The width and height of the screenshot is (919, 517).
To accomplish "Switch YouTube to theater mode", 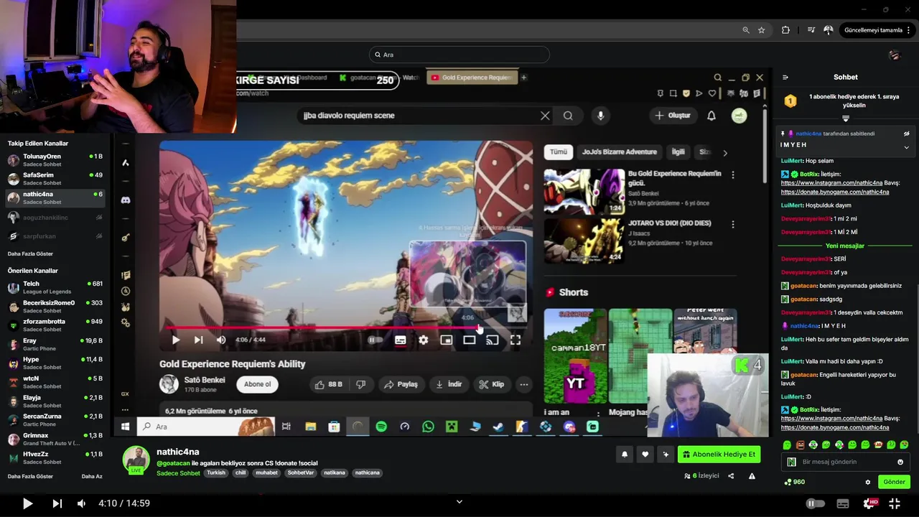I will click(x=469, y=340).
